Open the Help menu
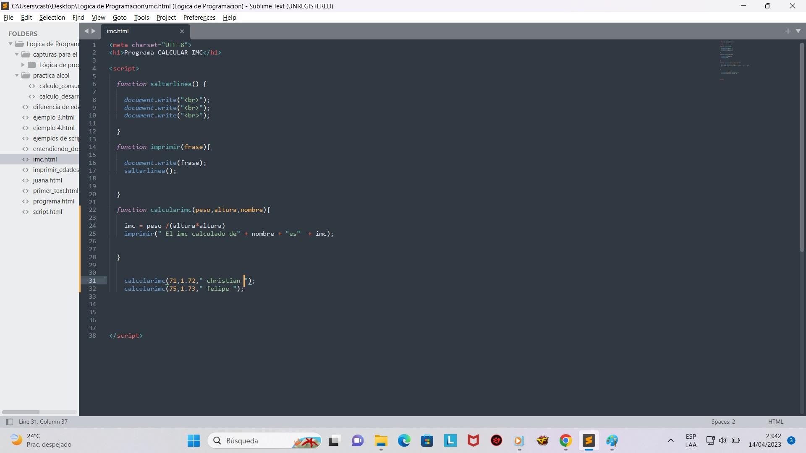This screenshot has width=806, height=453. click(x=229, y=18)
